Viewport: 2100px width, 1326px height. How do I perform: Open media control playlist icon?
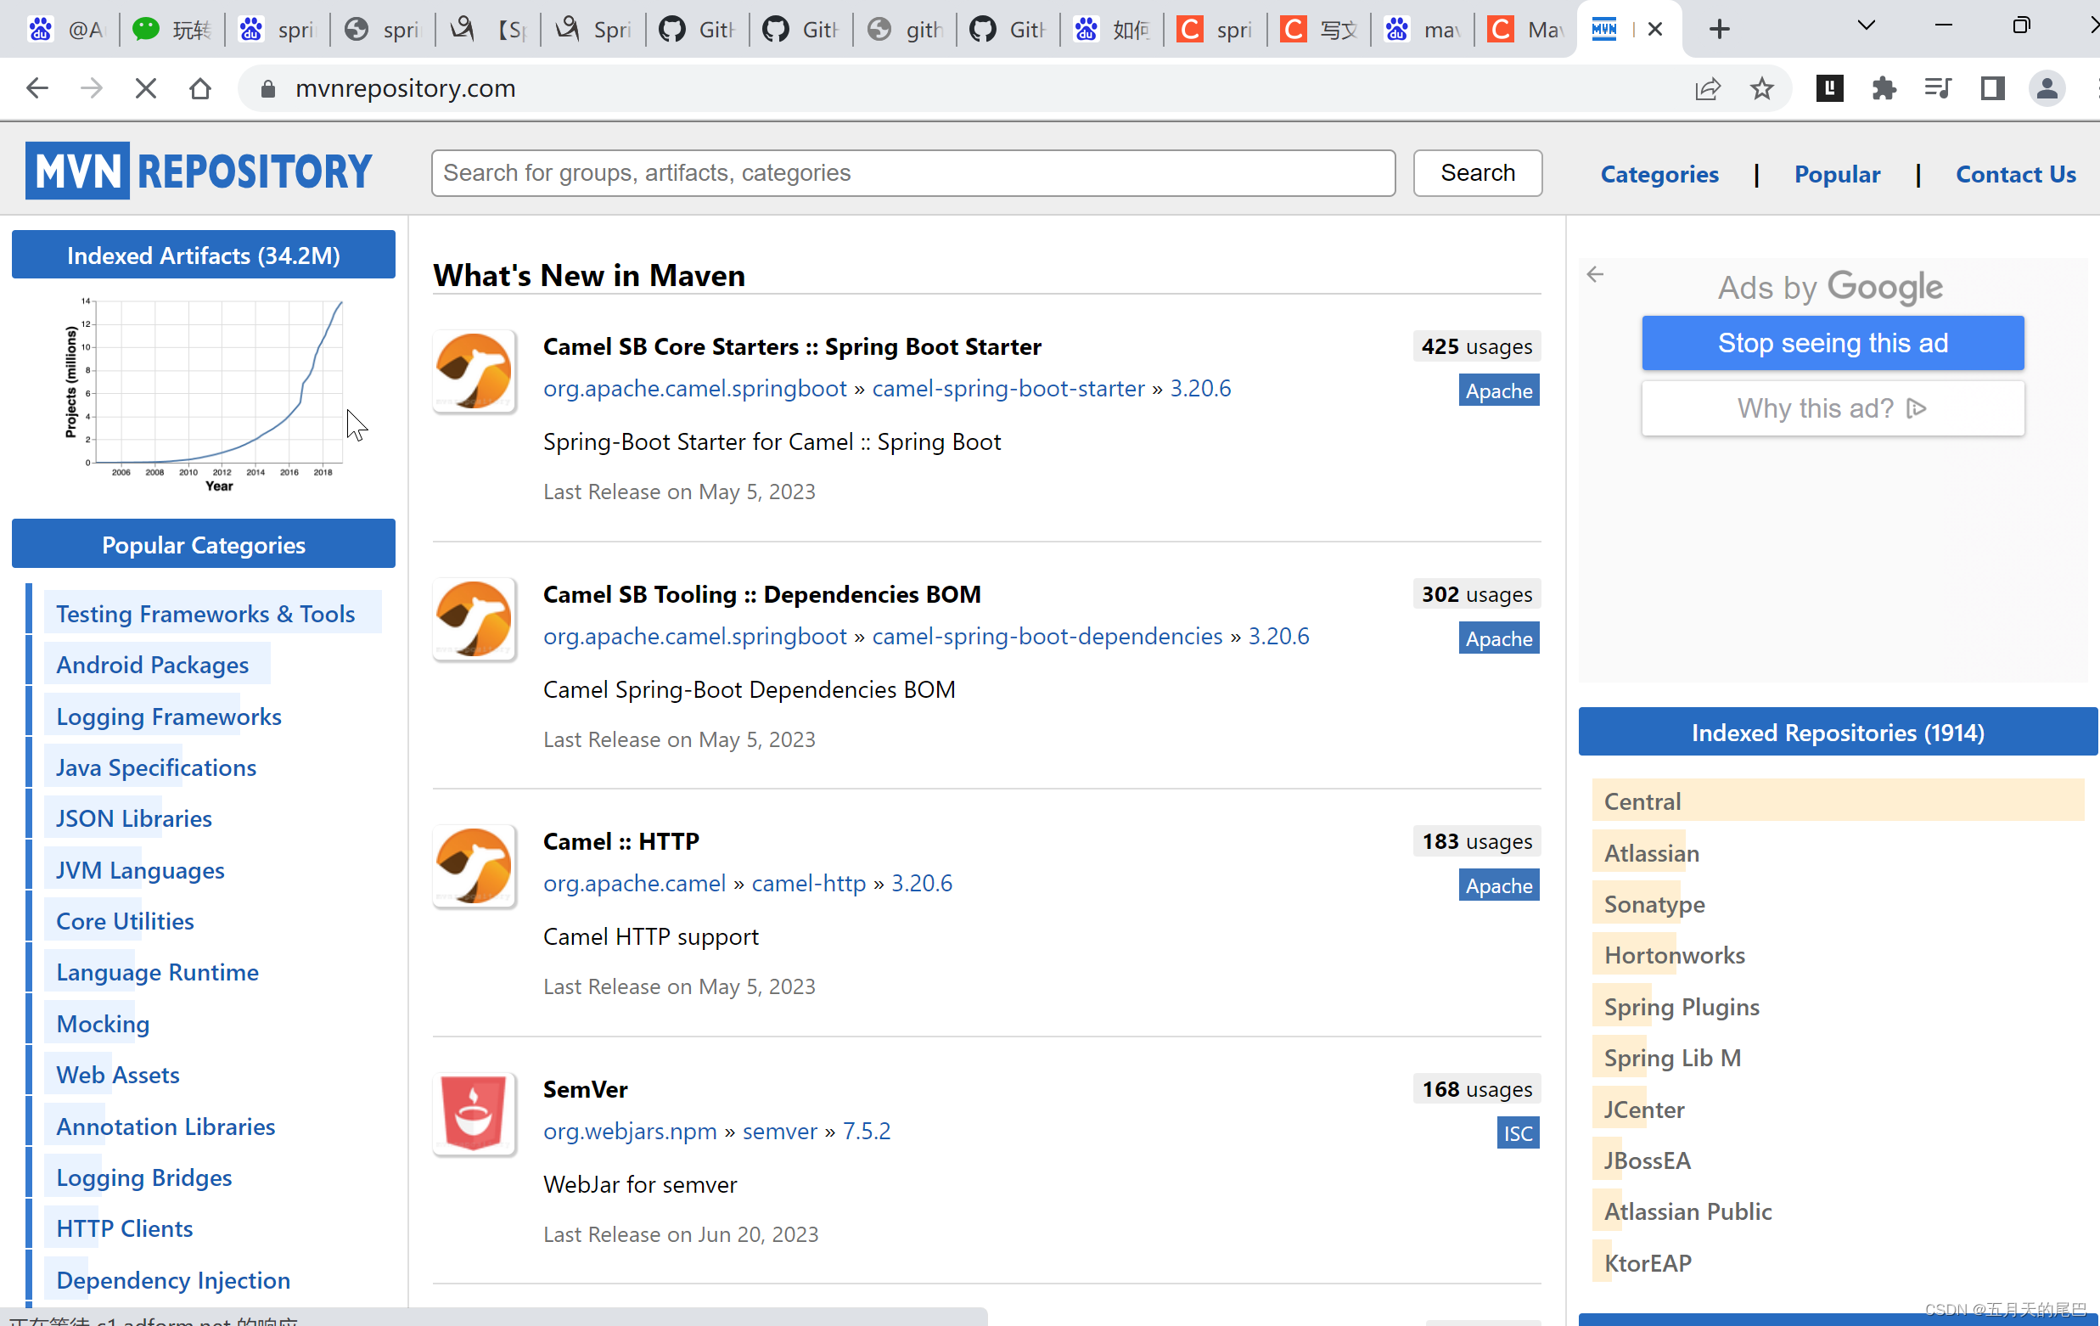[x=1938, y=88]
